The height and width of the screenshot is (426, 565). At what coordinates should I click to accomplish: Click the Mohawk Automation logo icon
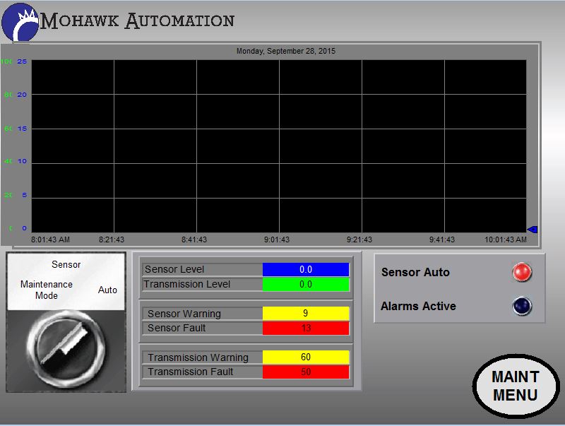click(x=20, y=23)
